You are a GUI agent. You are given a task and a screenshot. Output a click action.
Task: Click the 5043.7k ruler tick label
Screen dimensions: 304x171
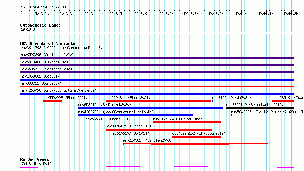click(166, 14)
